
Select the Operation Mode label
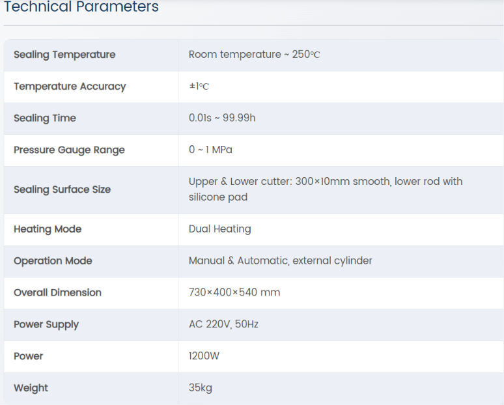53,261
